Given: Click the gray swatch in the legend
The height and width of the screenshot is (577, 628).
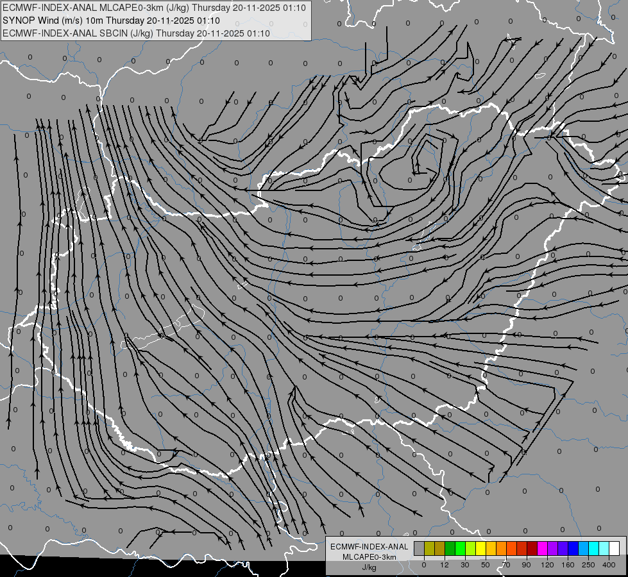Looking at the screenshot, I should click(420, 548).
